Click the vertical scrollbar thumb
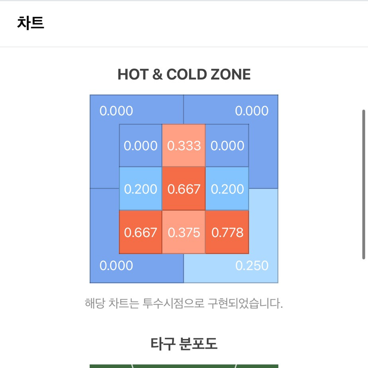Viewport: 368px width, 368px height. 364,184
